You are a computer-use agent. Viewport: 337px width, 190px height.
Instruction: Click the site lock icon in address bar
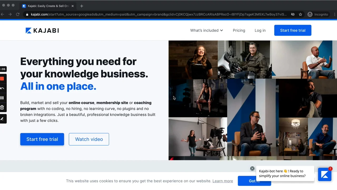tap(27, 15)
